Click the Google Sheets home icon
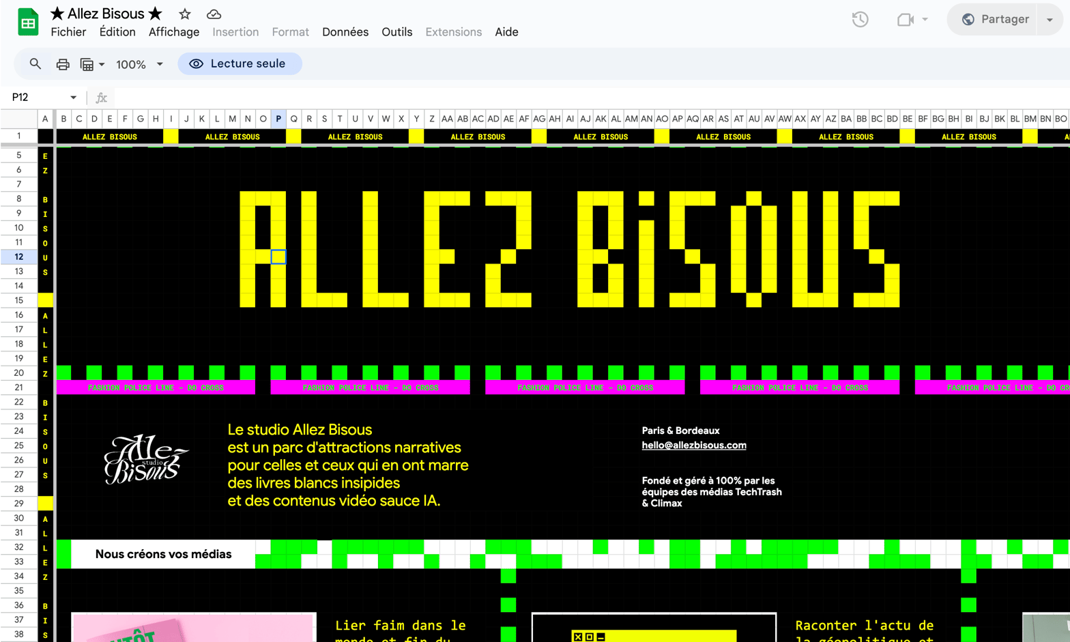Viewport: 1070px width, 642px height. click(28, 23)
